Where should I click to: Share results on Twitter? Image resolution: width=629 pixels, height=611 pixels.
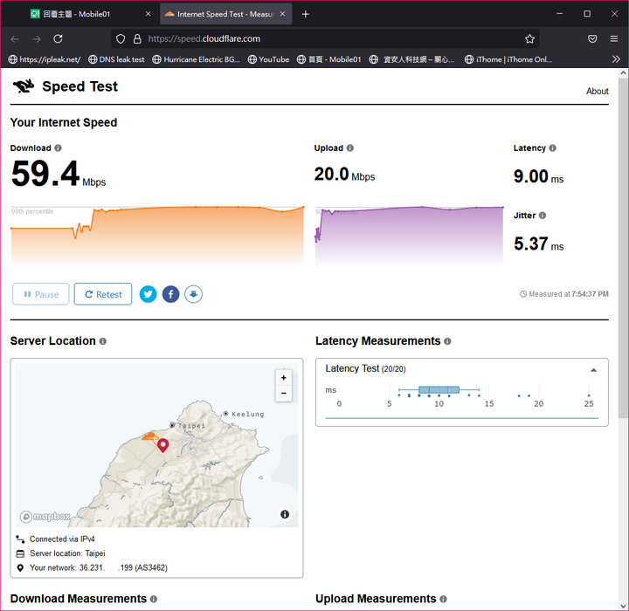click(148, 294)
